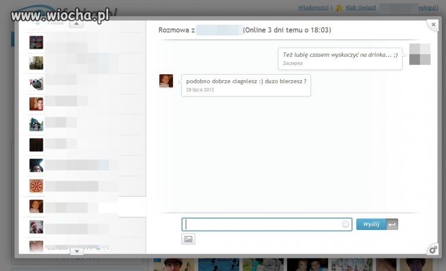Click the '28 lipca 2012' date stamp
Viewport: 446px width, 271px height.
(200, 90)
